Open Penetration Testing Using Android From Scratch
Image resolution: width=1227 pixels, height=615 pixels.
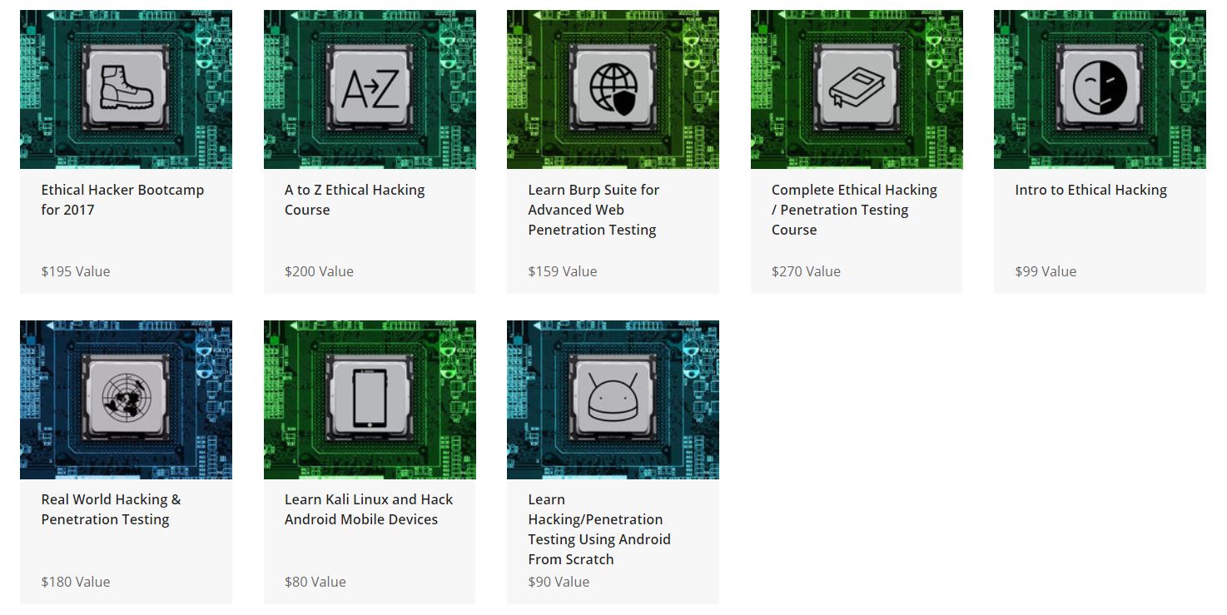click(599, 529)
